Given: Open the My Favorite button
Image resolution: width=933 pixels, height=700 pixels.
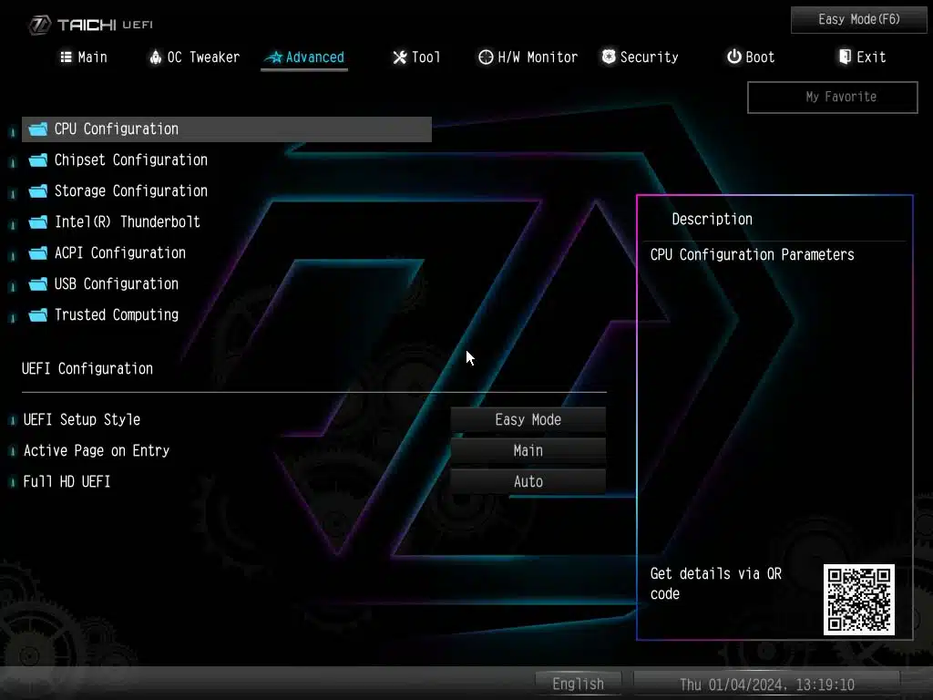Looking at the screenshot, I should (832, 97).
